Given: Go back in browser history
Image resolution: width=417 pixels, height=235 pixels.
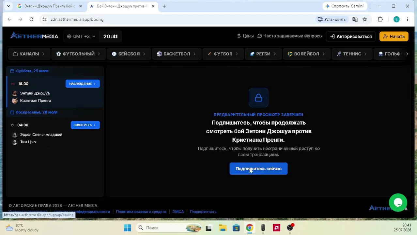Looking at the screenshot, I should (9, 19).
